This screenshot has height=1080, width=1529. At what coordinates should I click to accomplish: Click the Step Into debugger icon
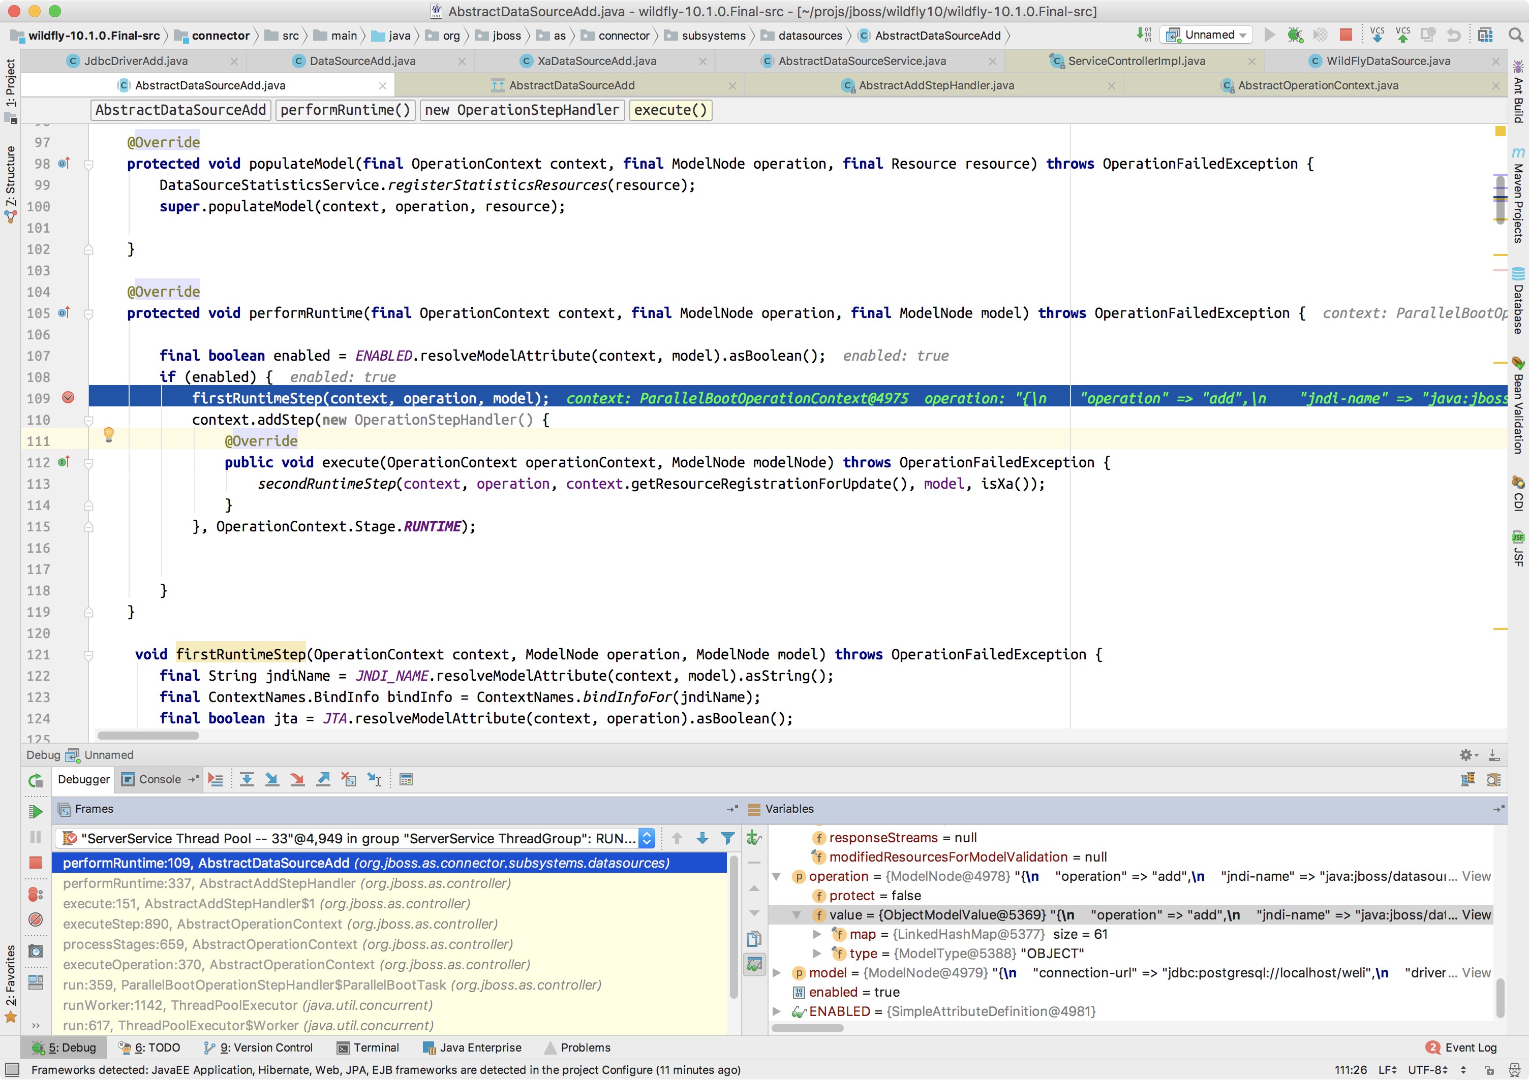click(272, 779)
